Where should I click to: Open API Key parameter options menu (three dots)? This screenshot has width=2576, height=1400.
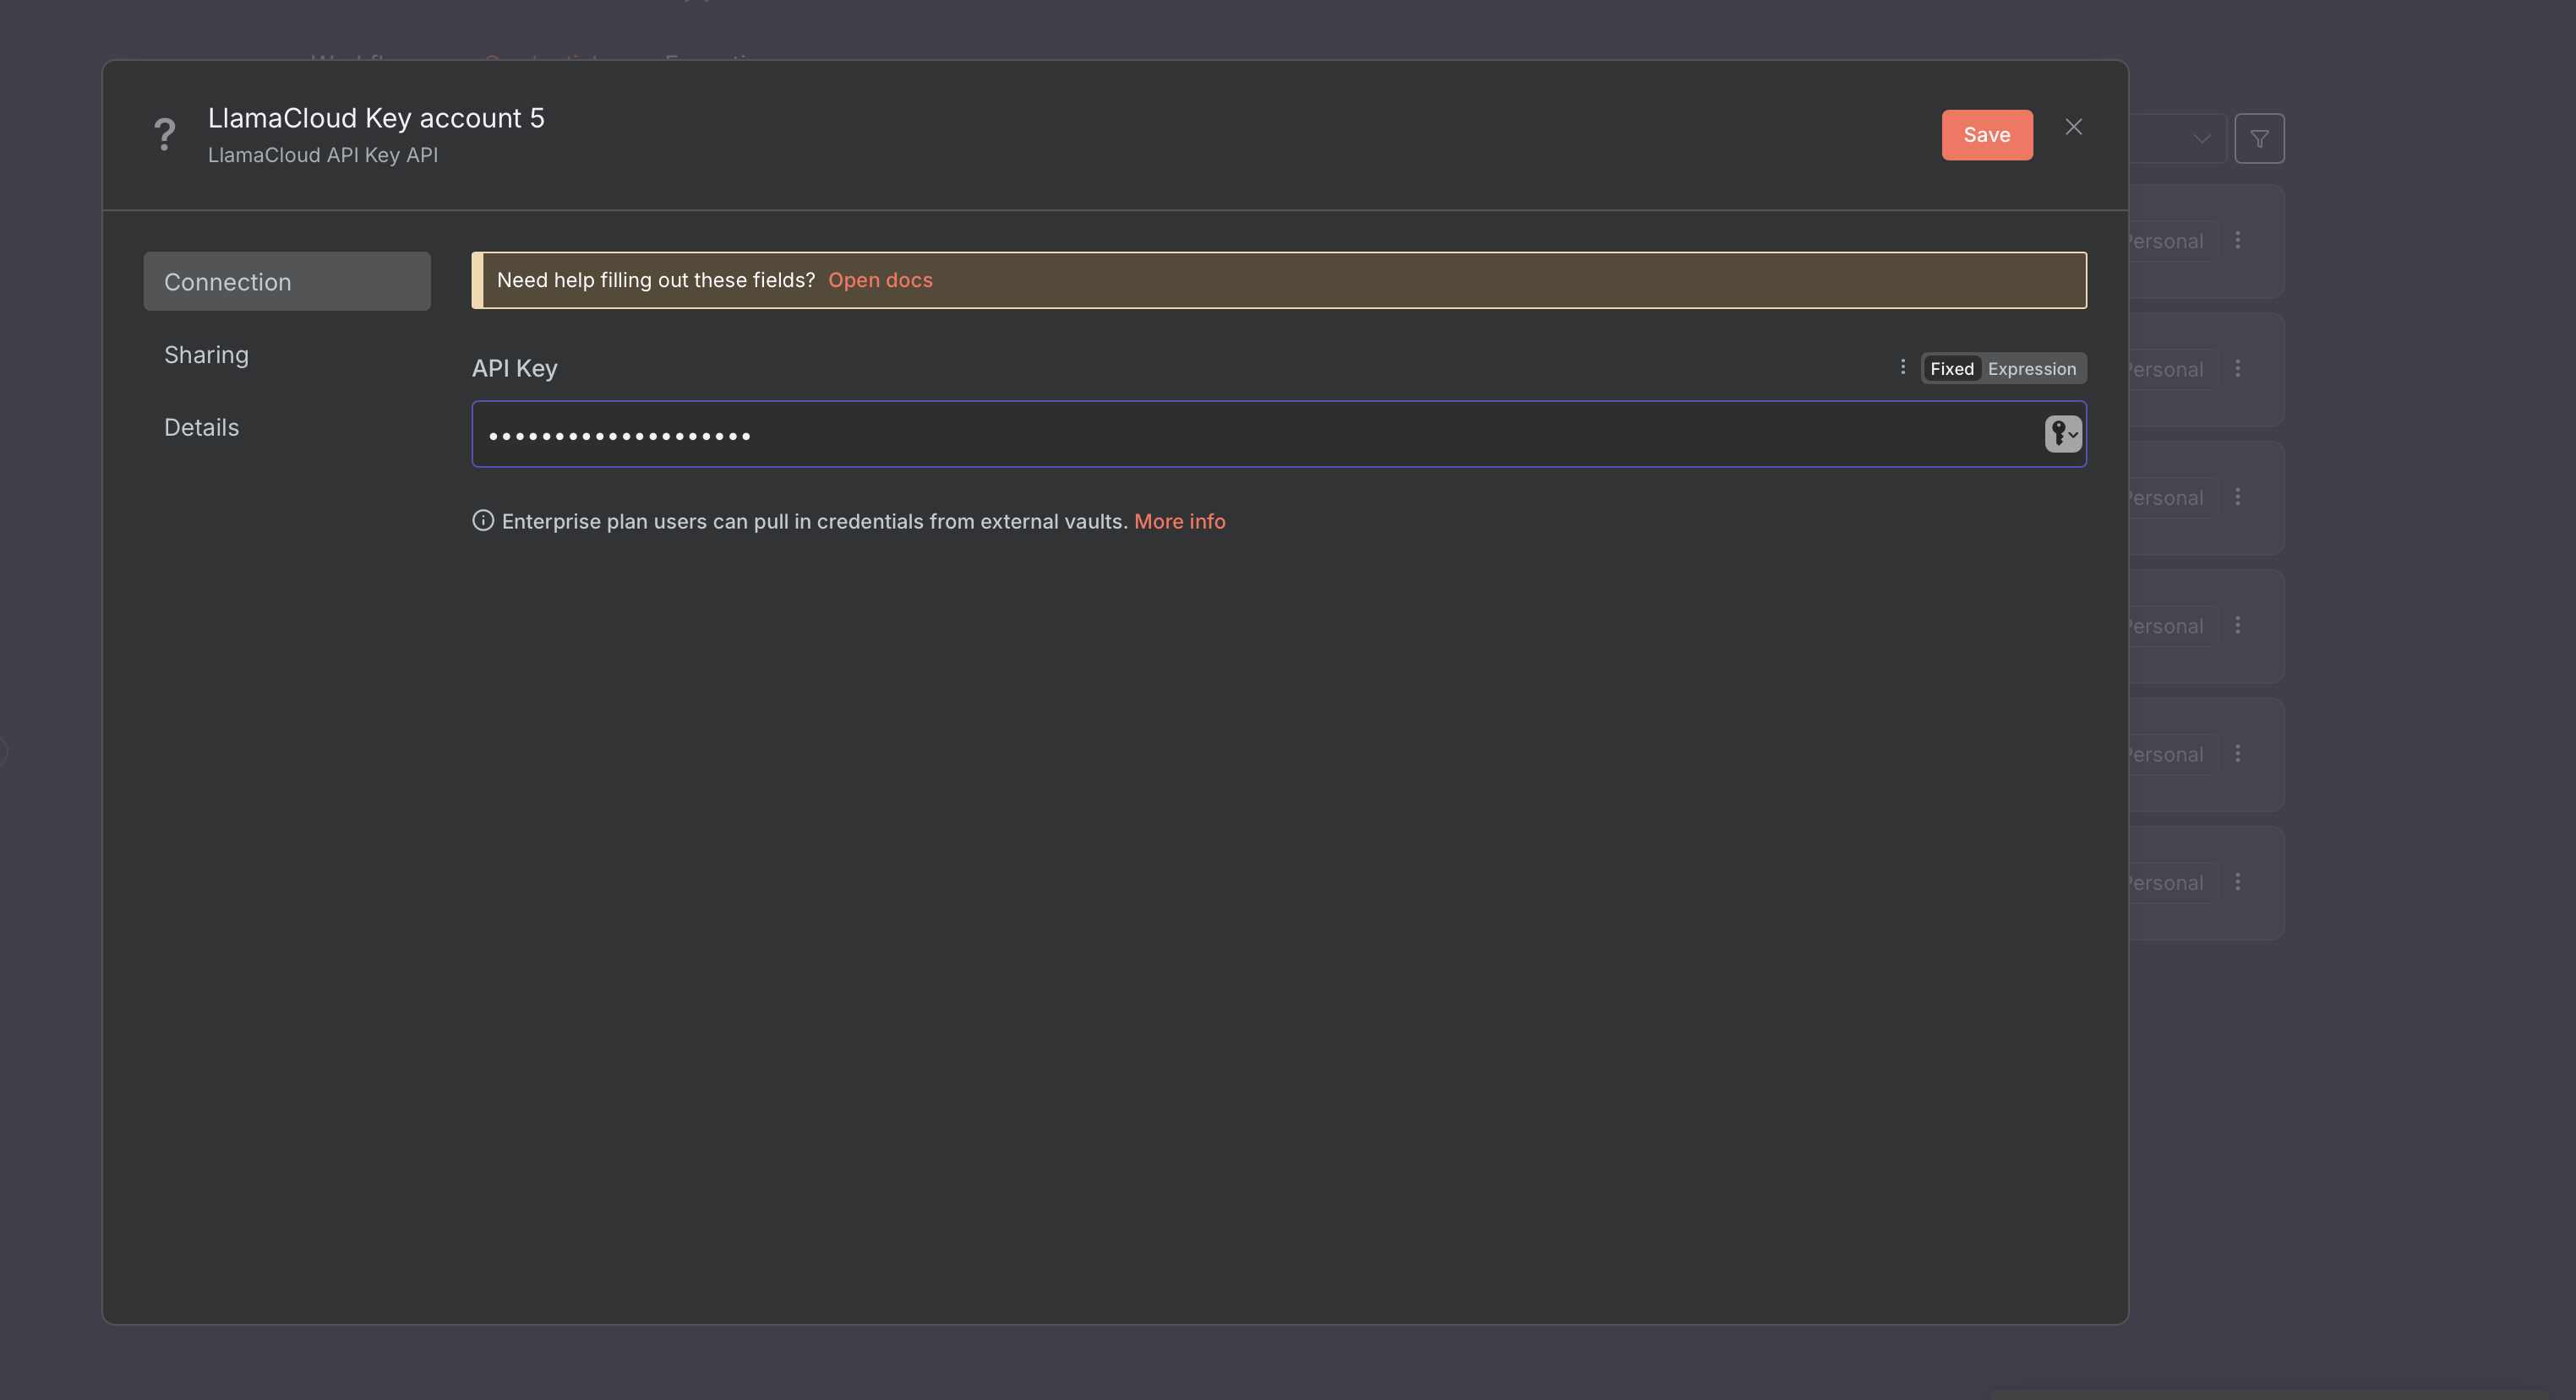pos(1902,366)
